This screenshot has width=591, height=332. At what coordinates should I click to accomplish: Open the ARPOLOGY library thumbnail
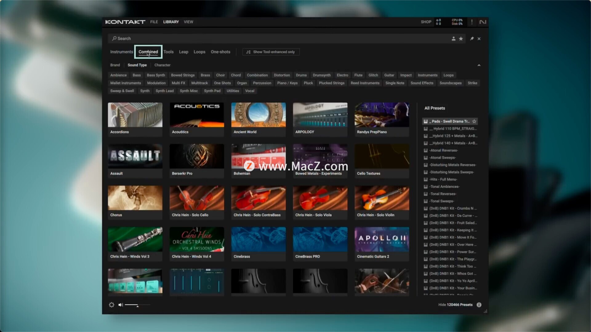[x=320, y=120]
